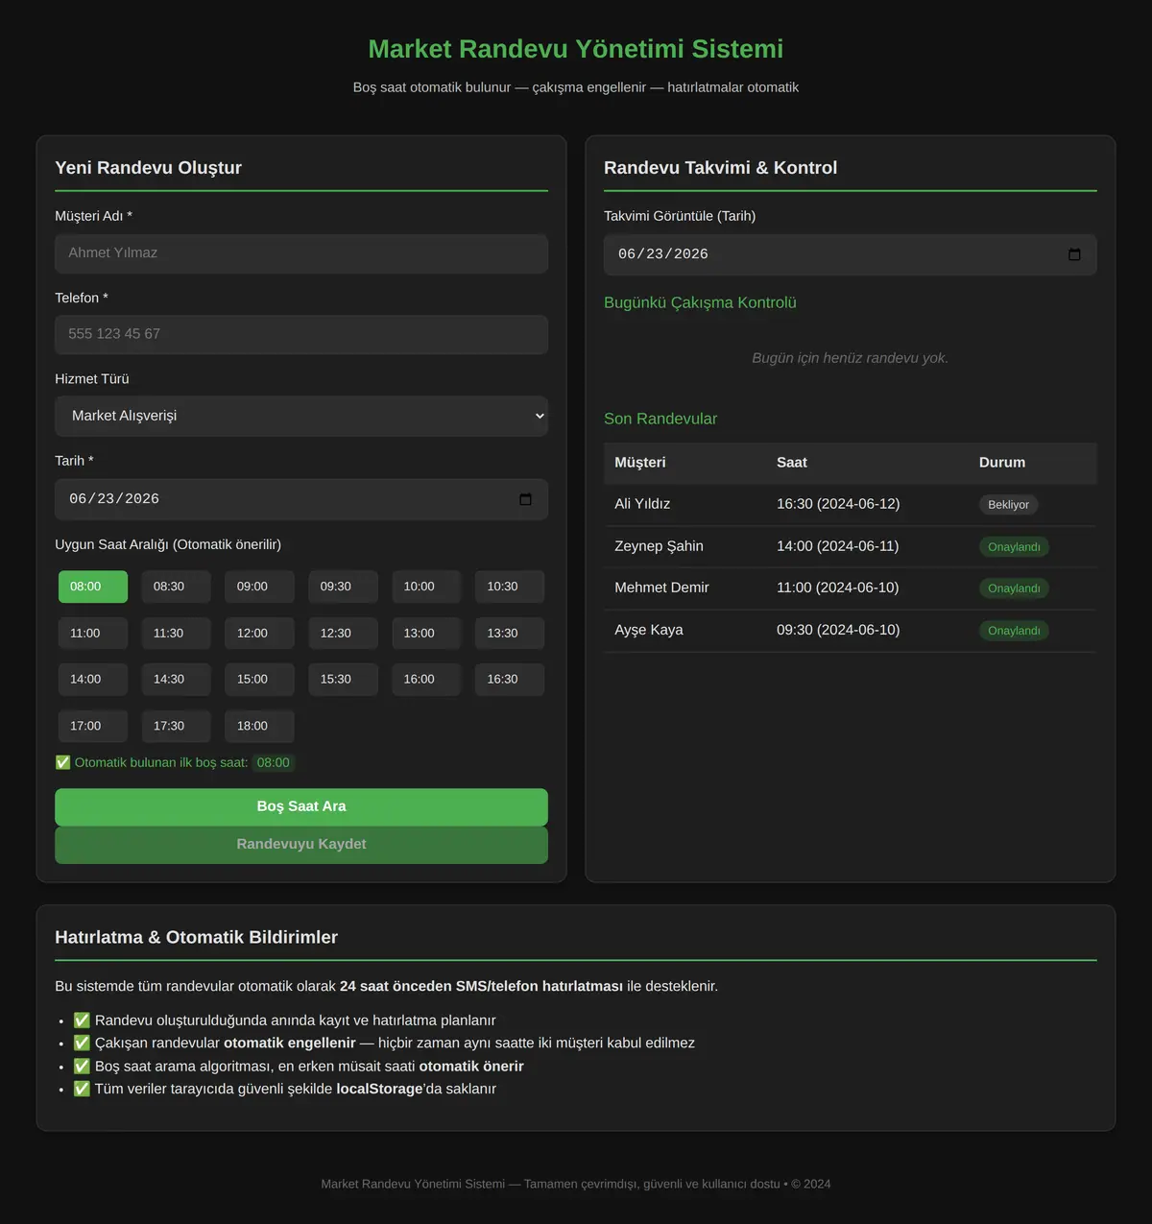The width and height of the screenshot is (1152, 1224).
Task: Open calendar picker icon in Tarih field
Action: point(525,499)
